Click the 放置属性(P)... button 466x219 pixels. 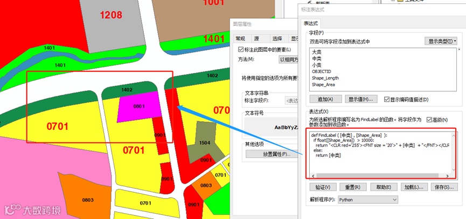(272, 154)
